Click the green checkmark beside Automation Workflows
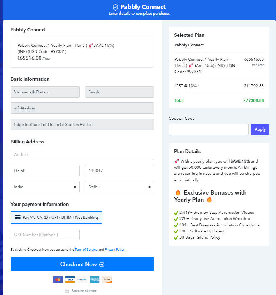The image size is (276, 295). pos(176,219)
